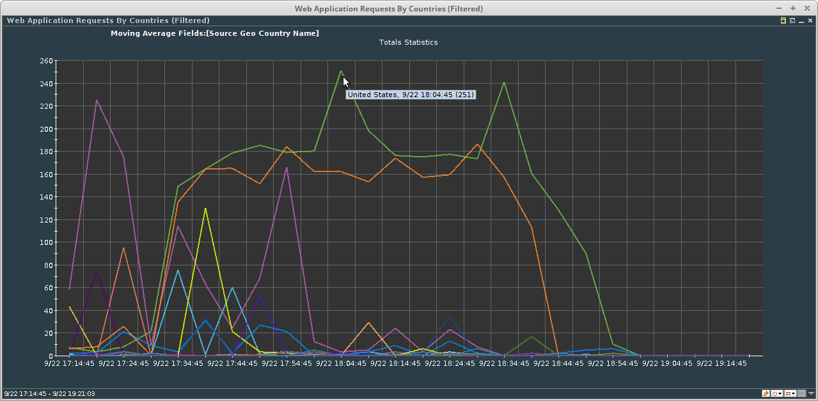818x401 pixels.
Task: Minimize the inner chart panel
Action: coord(801,20)
